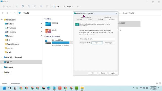Open recent locations dropdown chevron

coord(11,13)
